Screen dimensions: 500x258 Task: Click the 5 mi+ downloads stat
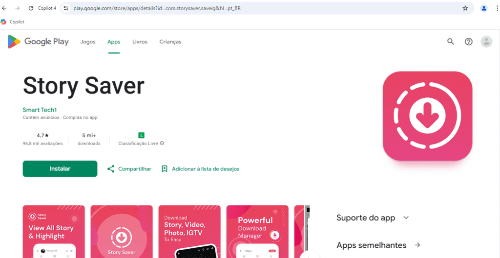click(89, 139)
